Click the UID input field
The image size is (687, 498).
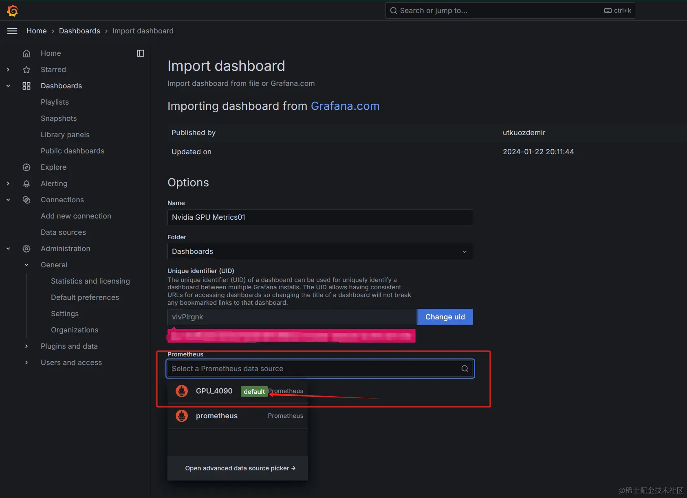point(292,317)
